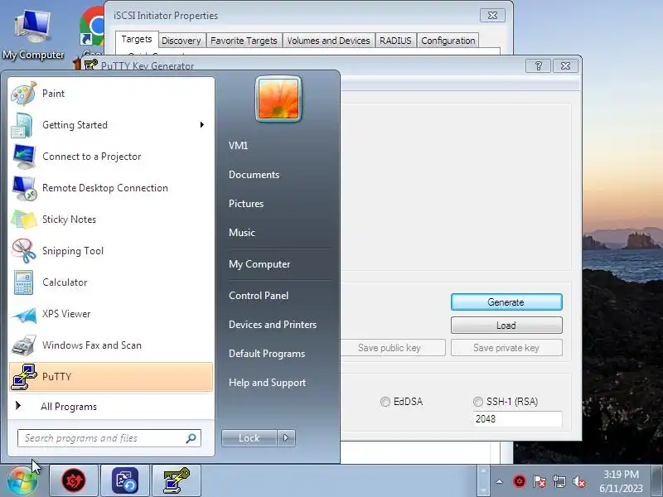
Task: Click the search magnifier icon
Action: [x=191, y=438]
